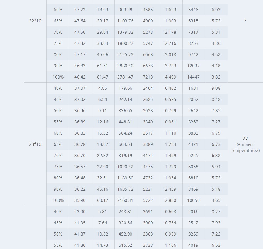Image resolution: width=263 pixels, height=249 pixels.
Task: Select the 61.51 current value
Action: (x=102, y=66)
